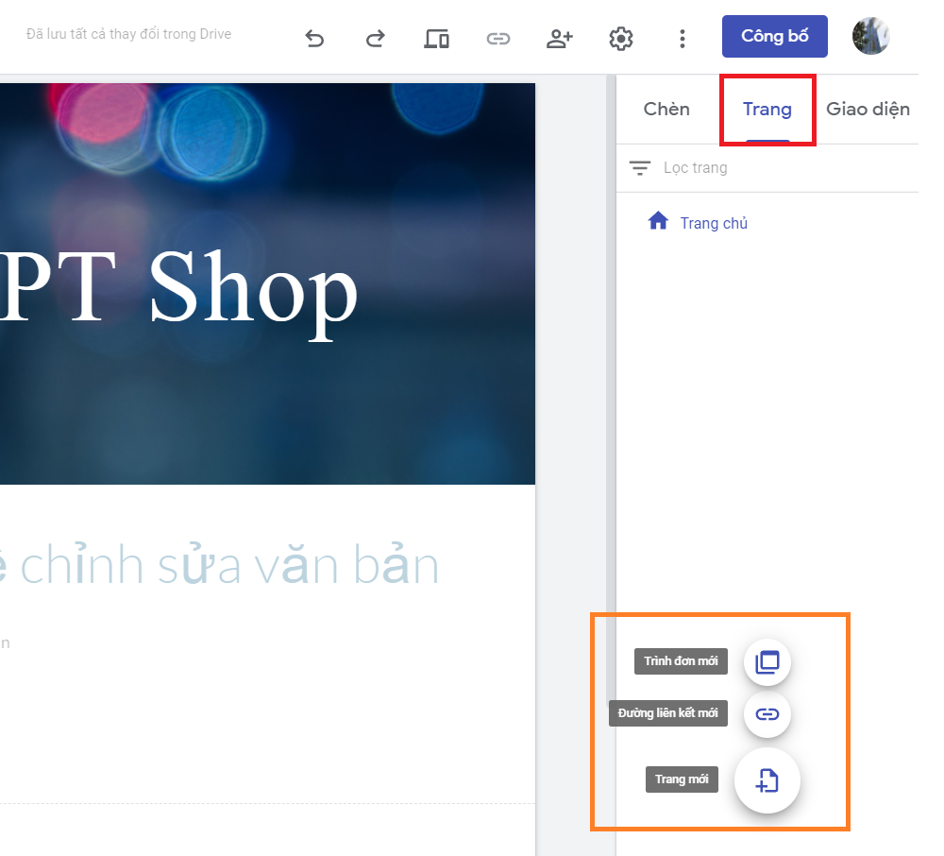Switch to the Giao diện tab

(x=868, y=109)
